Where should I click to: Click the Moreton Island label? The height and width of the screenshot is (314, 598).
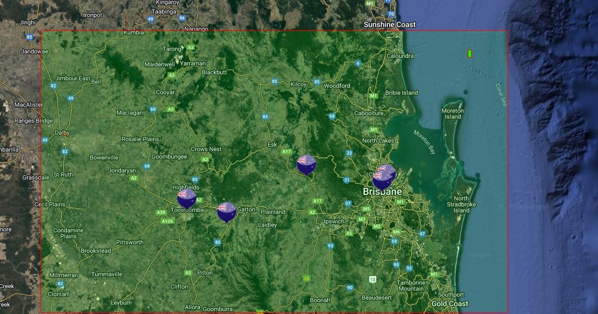452,114
